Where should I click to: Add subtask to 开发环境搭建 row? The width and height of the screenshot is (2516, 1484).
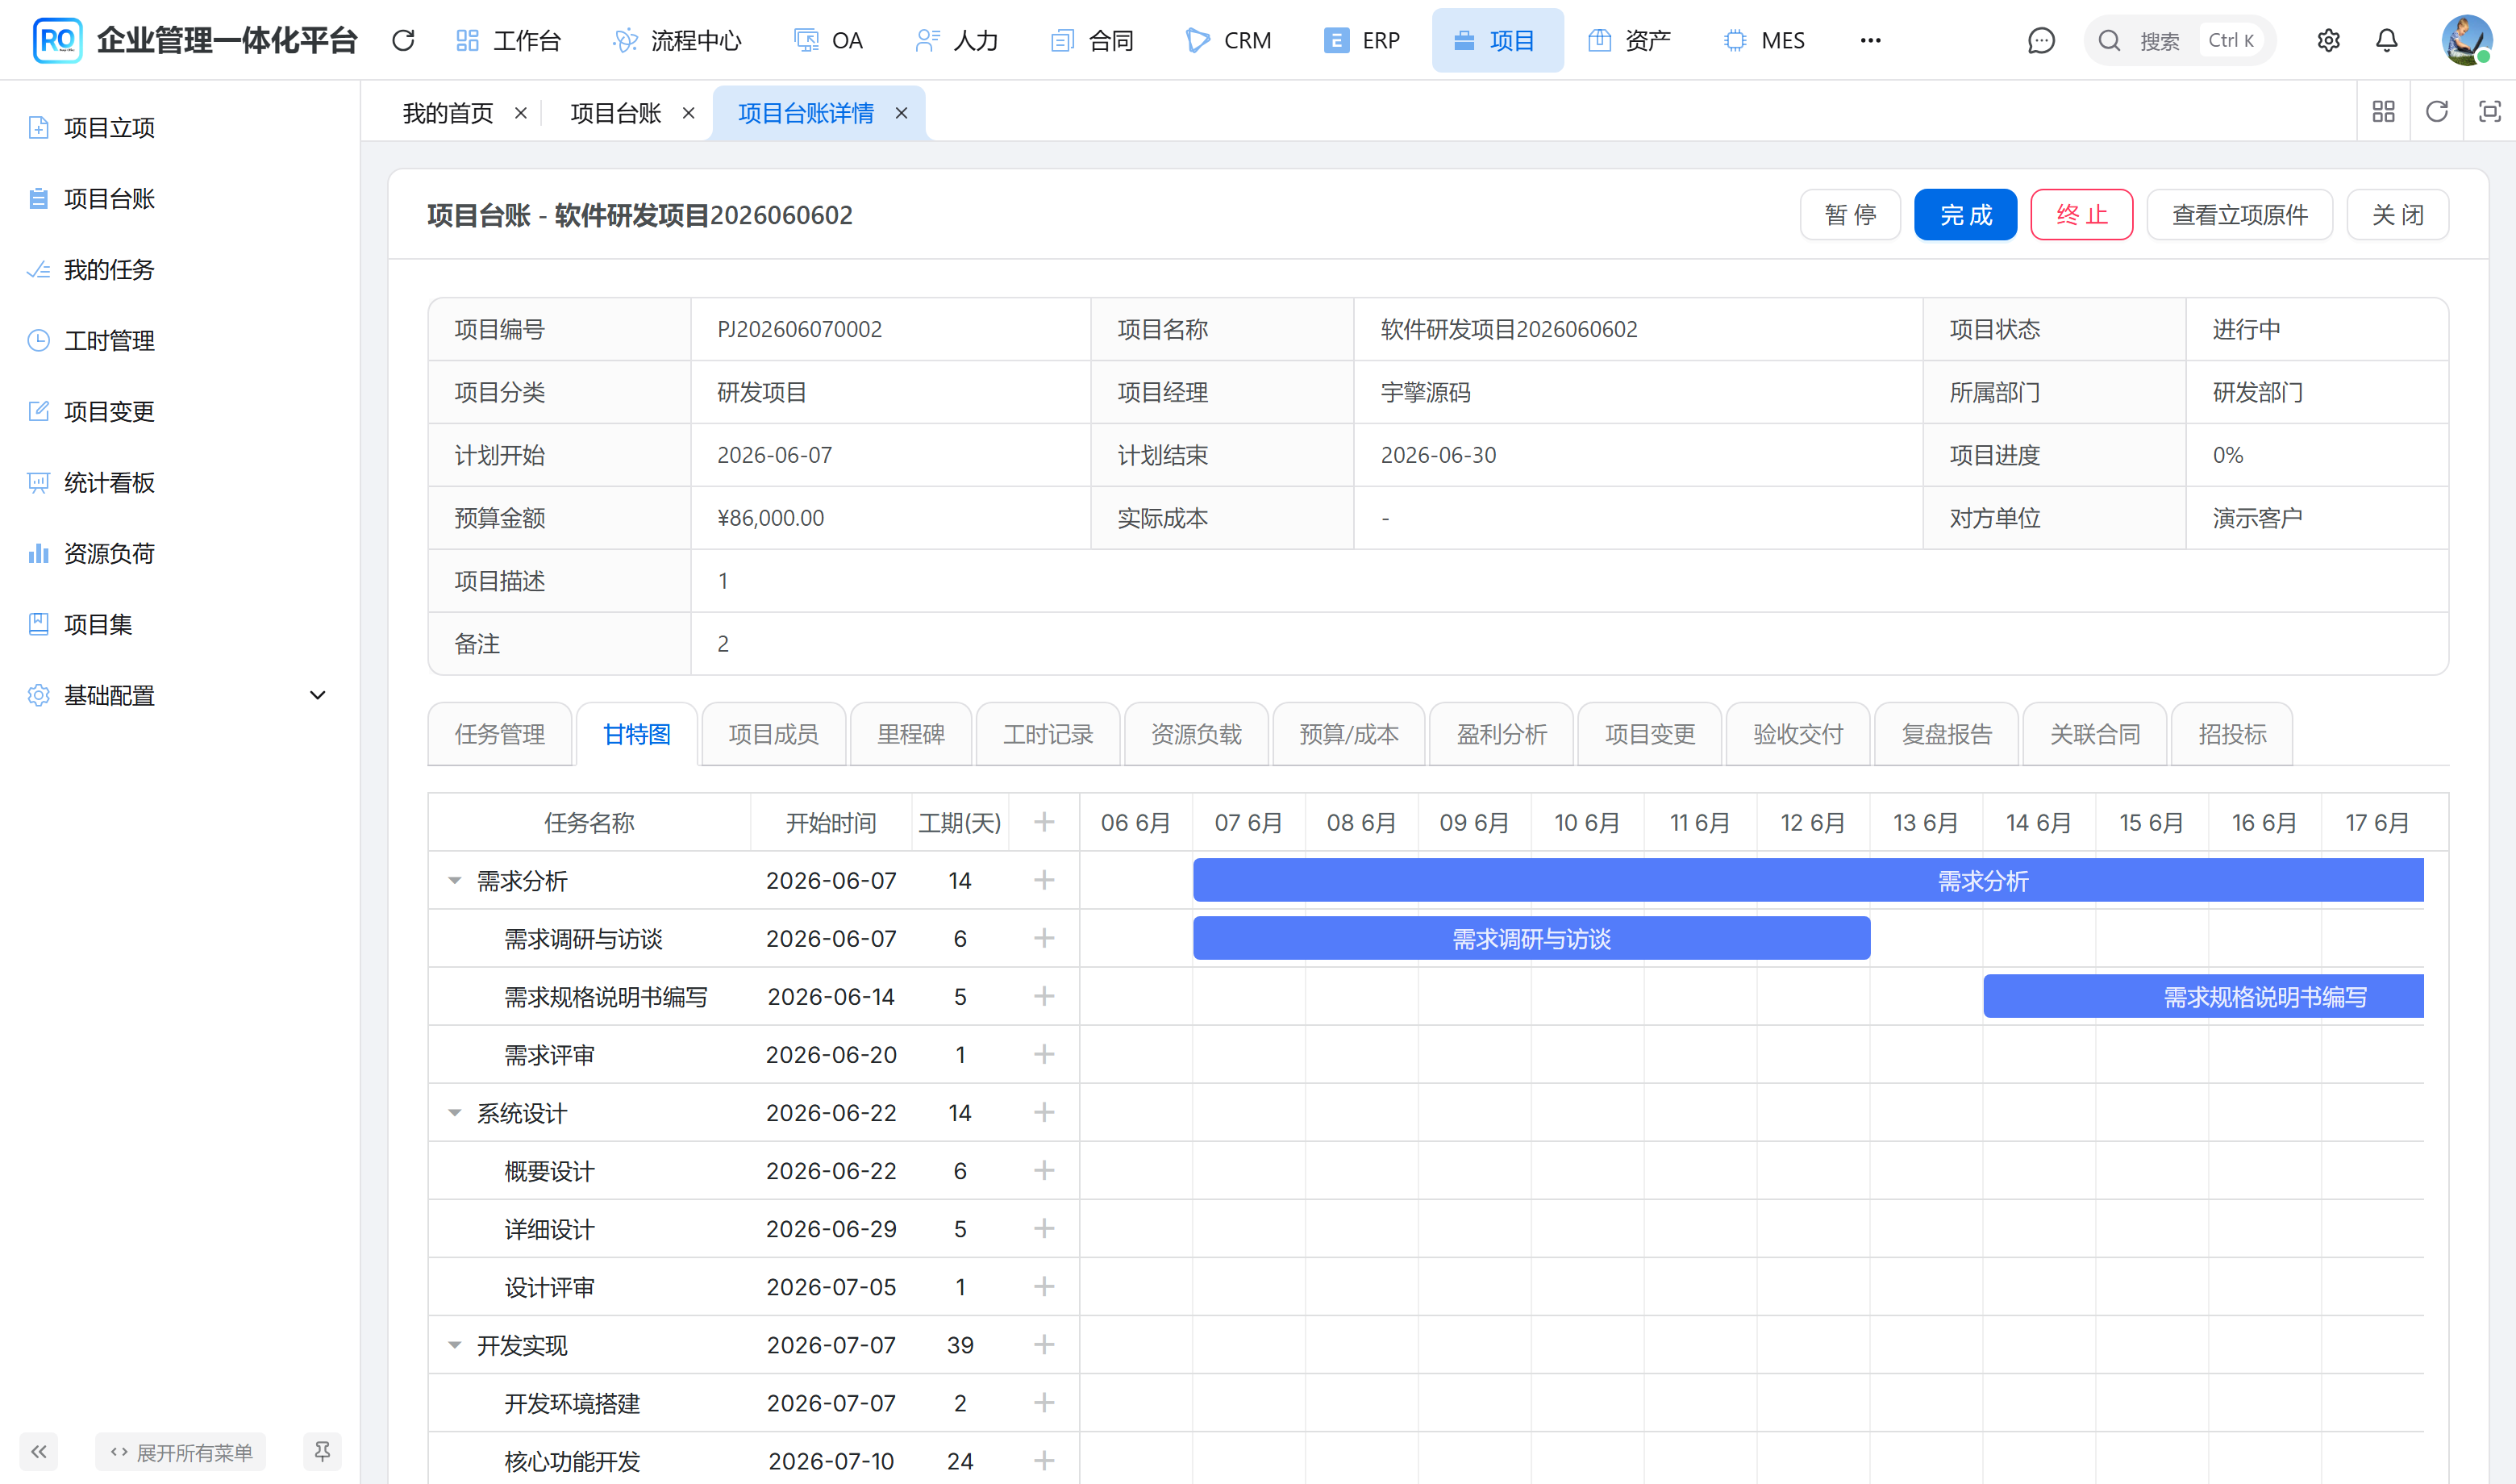click(x=1043, y=1403)
